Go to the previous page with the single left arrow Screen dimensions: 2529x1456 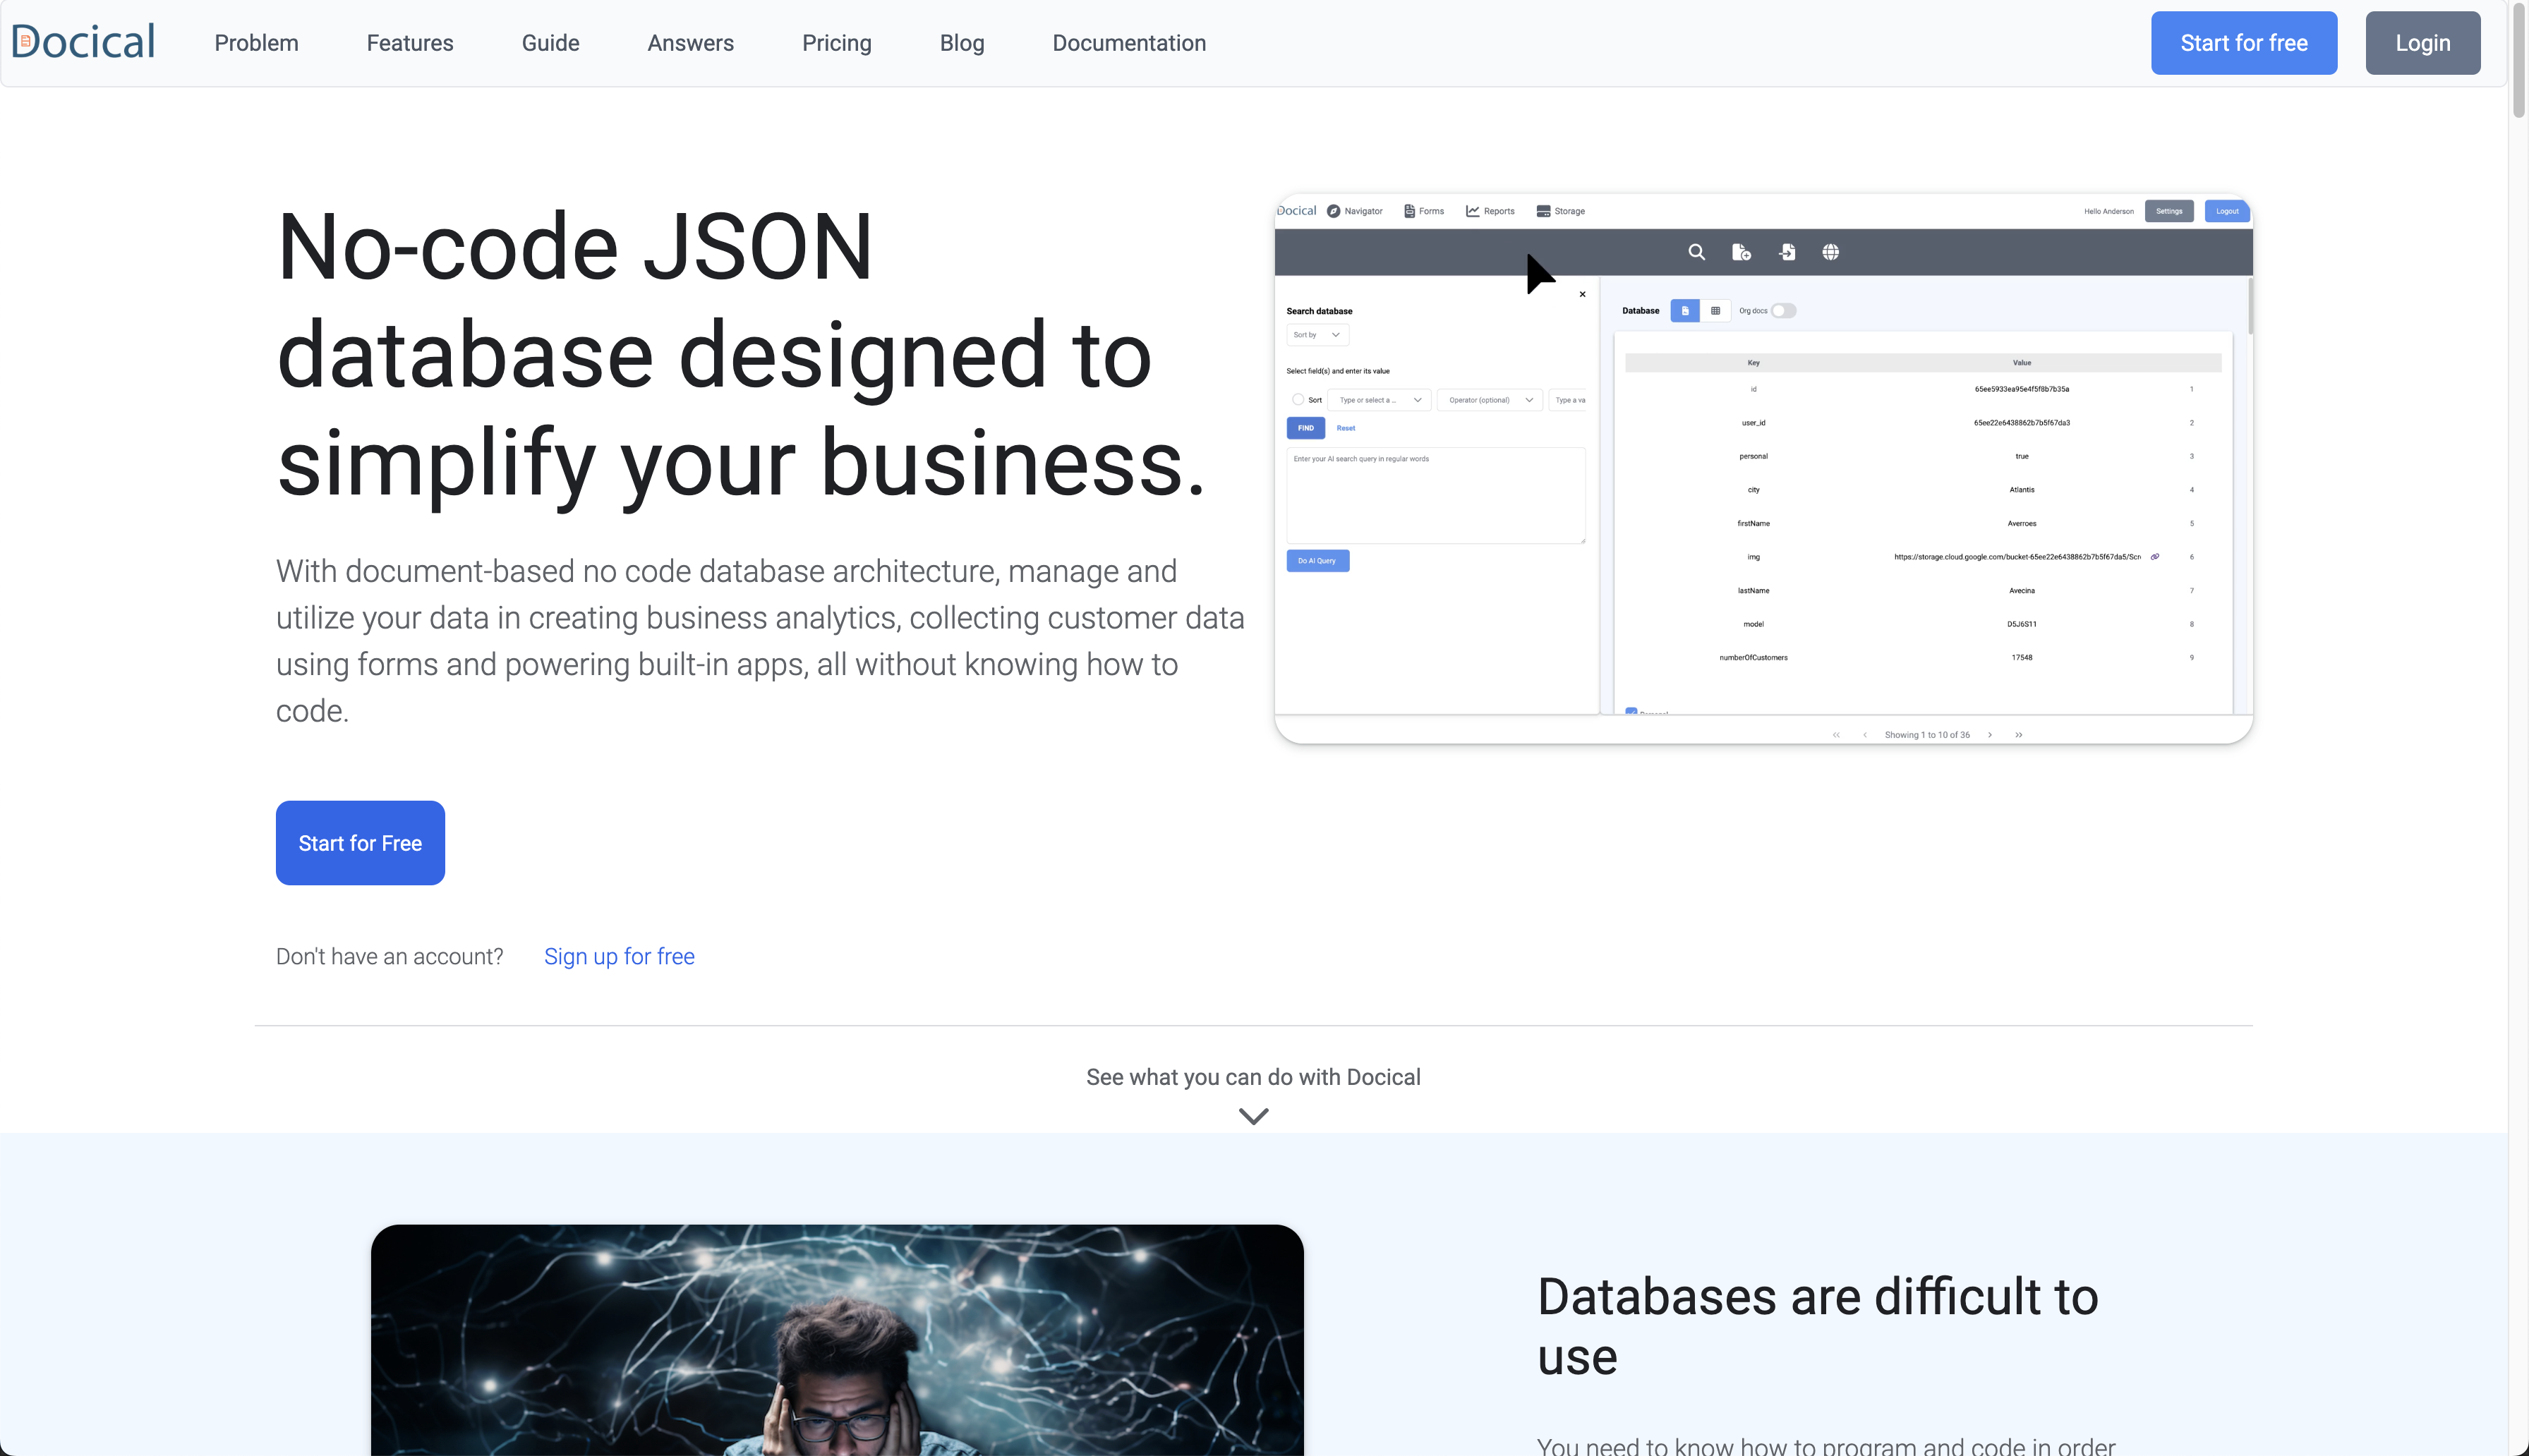click(x=1865, y=735)
